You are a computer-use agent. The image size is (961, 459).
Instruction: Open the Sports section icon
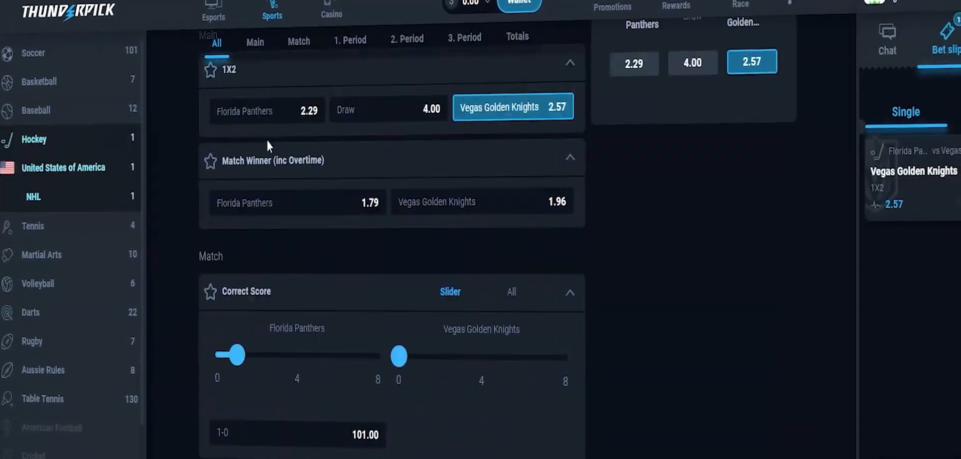point(272,4)
